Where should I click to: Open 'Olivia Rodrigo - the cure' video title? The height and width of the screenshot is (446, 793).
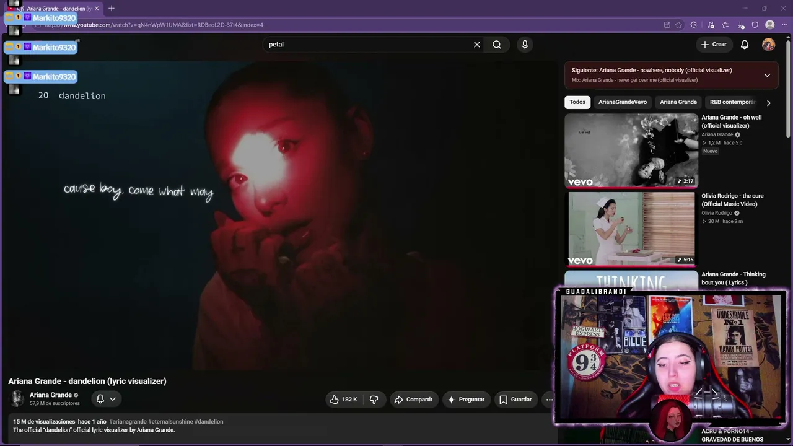(x=732, y=200)
